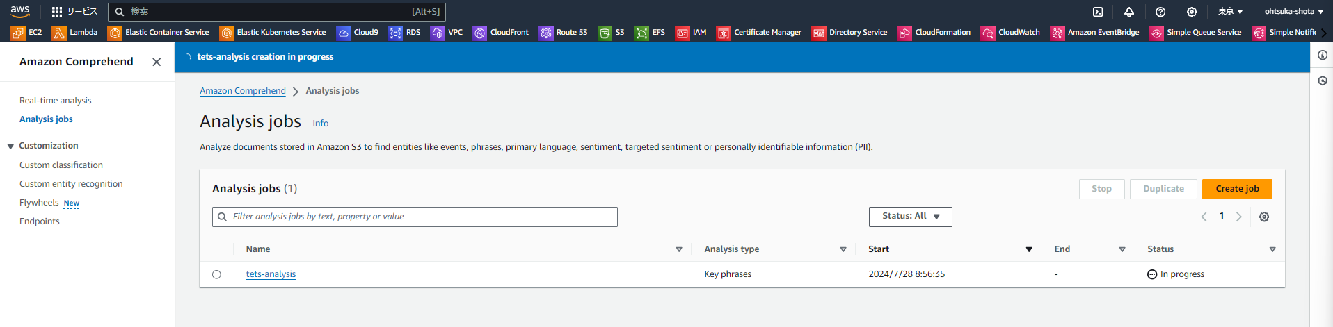
Task: Open Certificate Manager shortcut
Action: click(x=760, y=33)
